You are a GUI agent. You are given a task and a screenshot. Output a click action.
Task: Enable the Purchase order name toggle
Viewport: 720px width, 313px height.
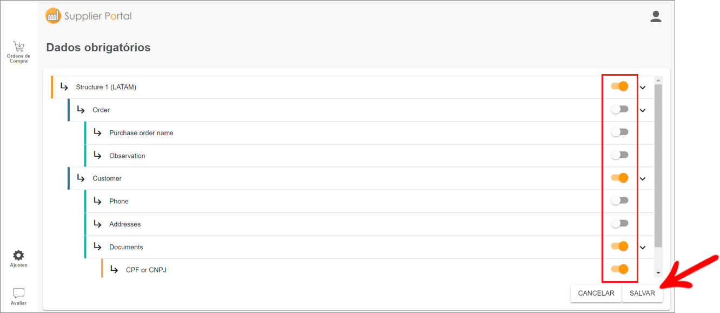tap(620, 132)
